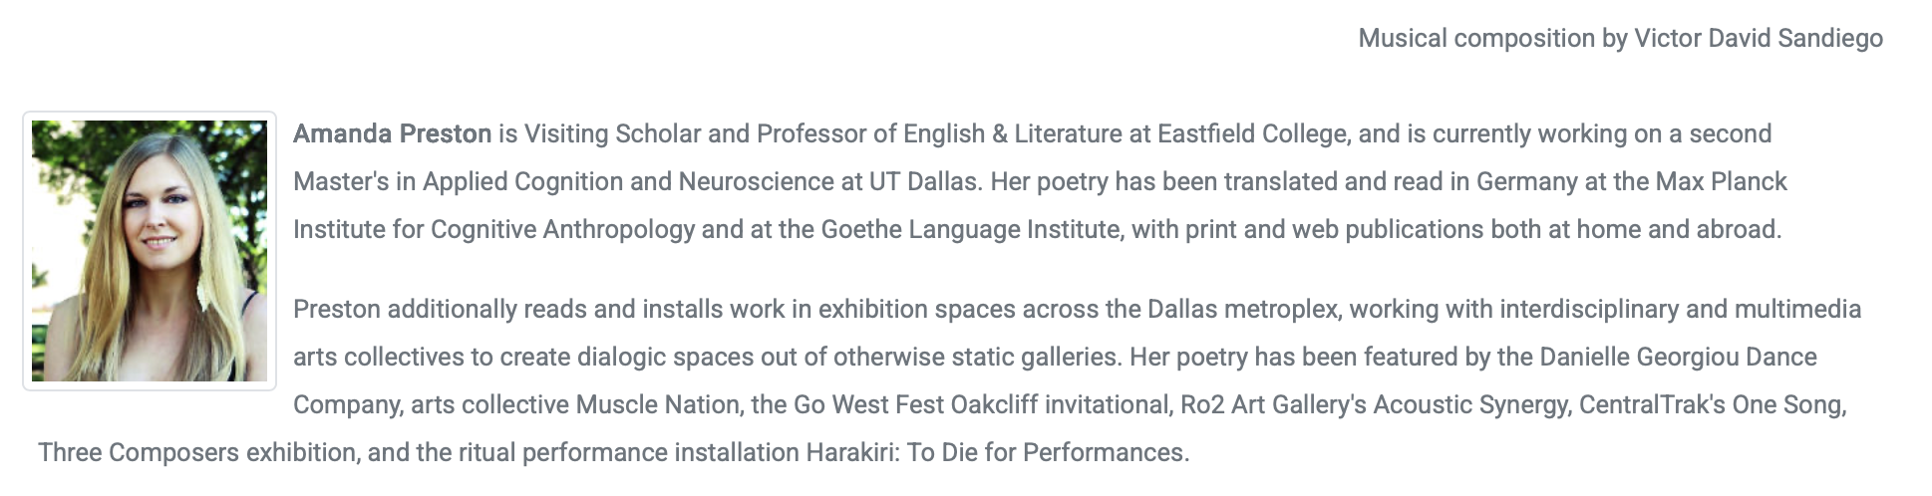Click "Institute for Cognitive Anthropology" text

point(493,230)
